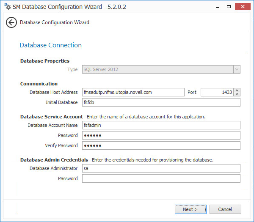Click the Initial Database field
254x222 pixels.
(x=161, y=102)
